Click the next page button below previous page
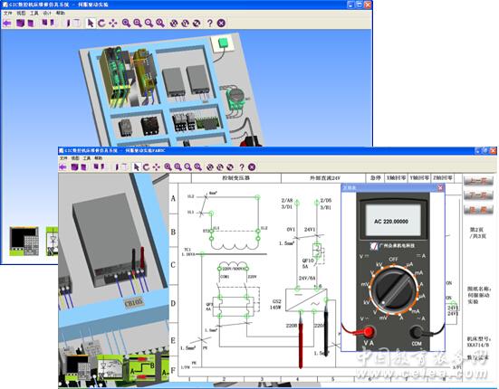 coord(479,195)
